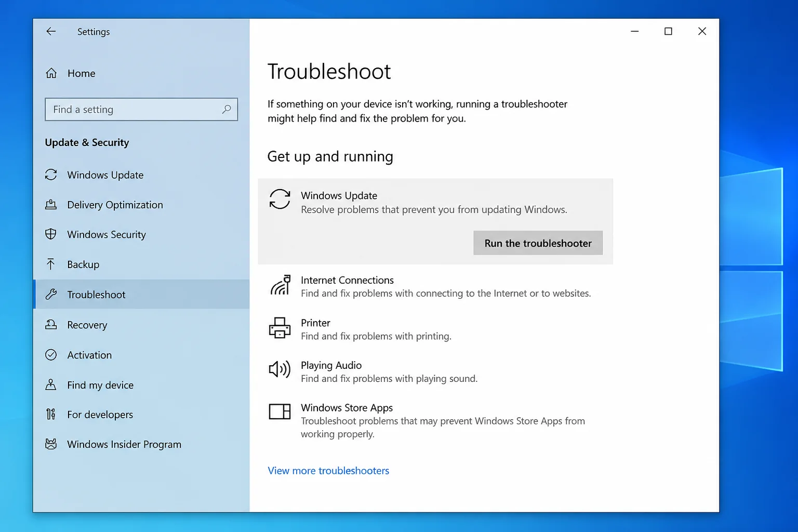The image size is (798, 532).
Task: Maximize the Settings window
Action: click(x=668, y=31)
